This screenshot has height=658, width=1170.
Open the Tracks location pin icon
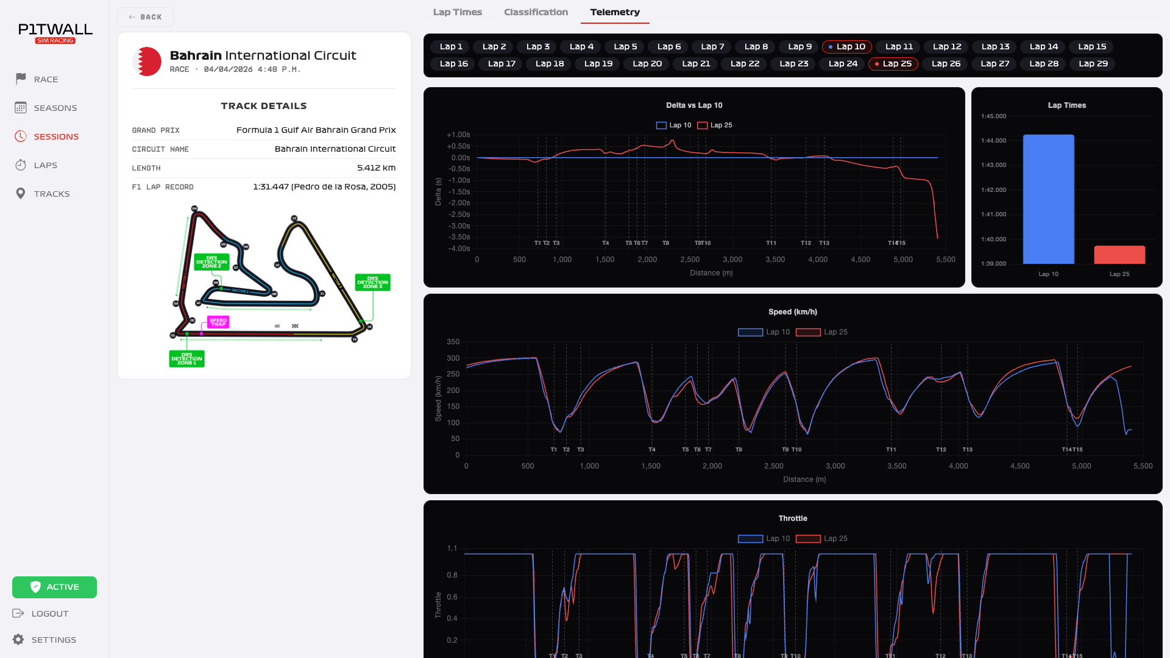[21, 193]
